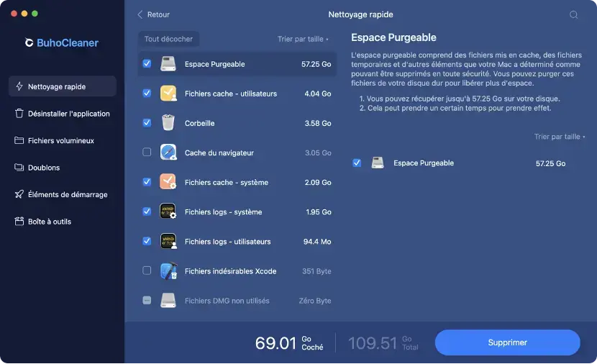Click the Fichiers cache - système icon

coord(168,182)
